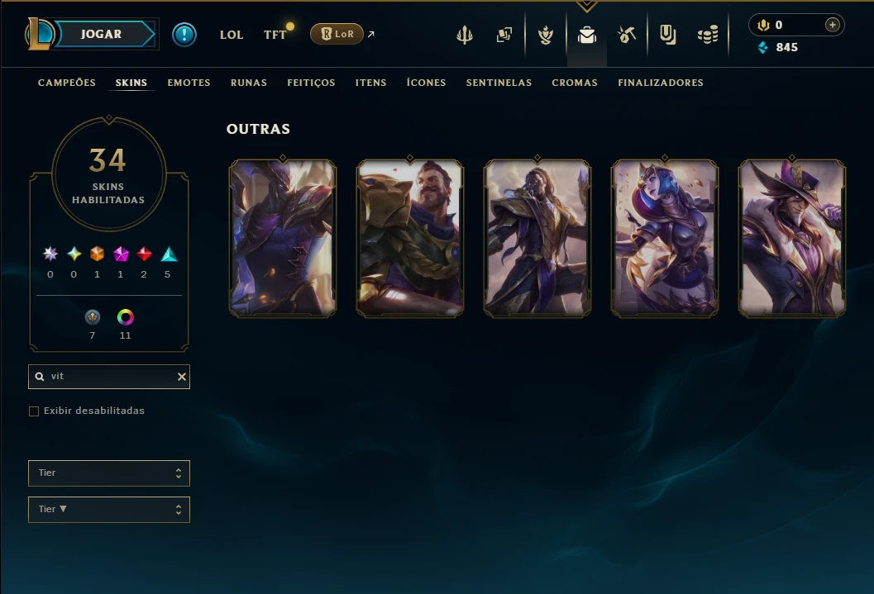Enable Exibir desabilitadas checkbox
Image resolution: width=874 pixels, height=594 pixels.
click(34, 411)
